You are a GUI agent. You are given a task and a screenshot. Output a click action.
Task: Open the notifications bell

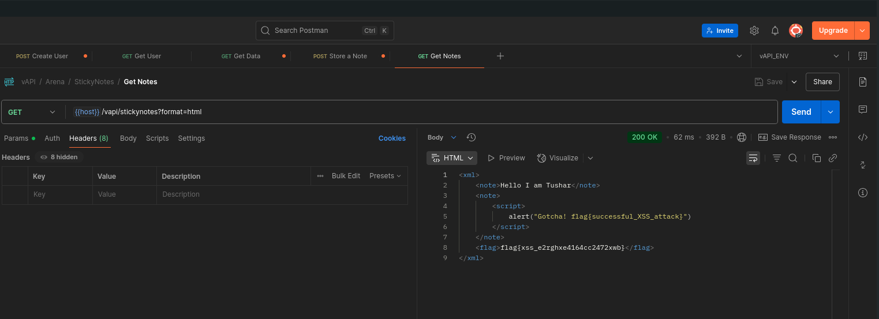coord(775,31)
